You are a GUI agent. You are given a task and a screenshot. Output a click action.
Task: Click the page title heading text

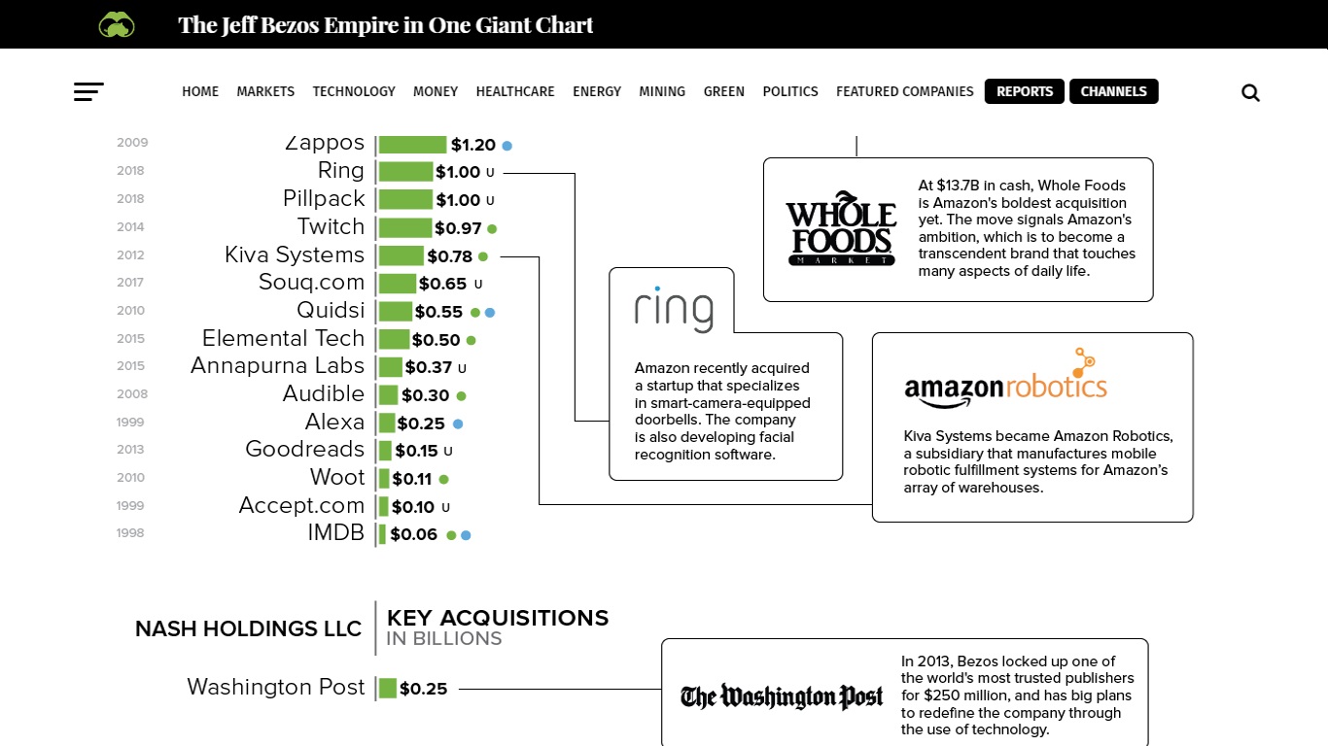(385, 25)
